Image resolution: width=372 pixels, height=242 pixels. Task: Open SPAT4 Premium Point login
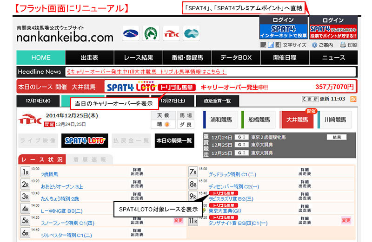click(333, 28)
